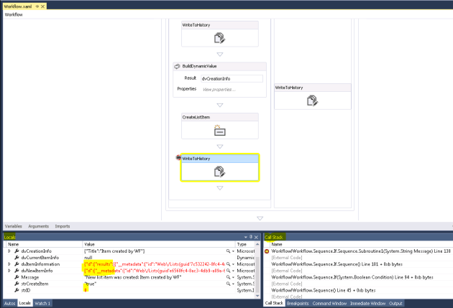
Task: Expand the dvCreationInfo variable node
Action: point(9,250)
